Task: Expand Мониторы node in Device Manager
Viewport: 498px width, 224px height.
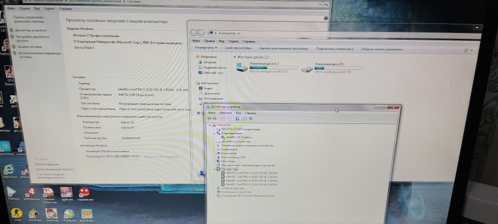Action: [214, 161]
